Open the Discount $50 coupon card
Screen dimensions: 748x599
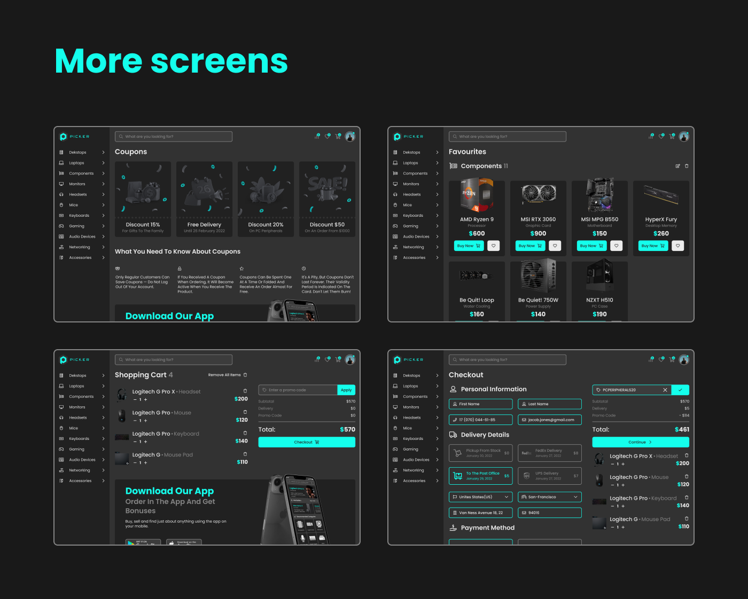(327, 199)
